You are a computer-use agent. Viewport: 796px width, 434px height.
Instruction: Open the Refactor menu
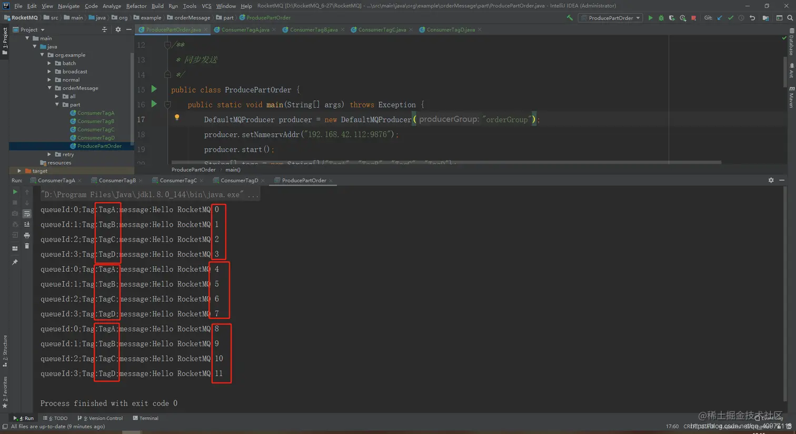pyautogui.click(x=136, y=6)
